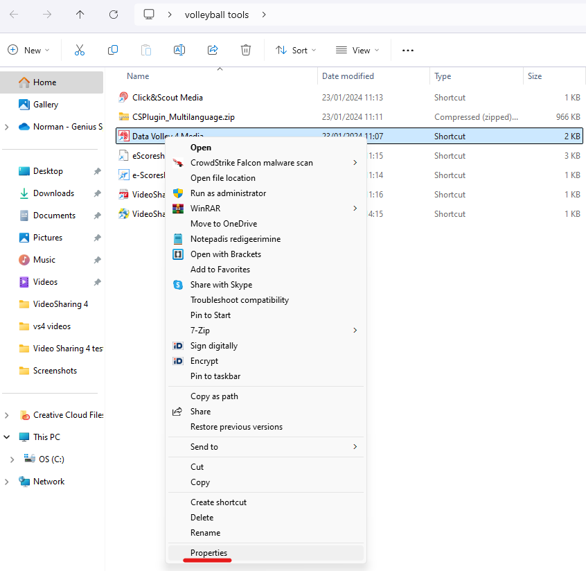
Task: Expand the Norman - Genius OneDrive node
Action: coord(7,127)
